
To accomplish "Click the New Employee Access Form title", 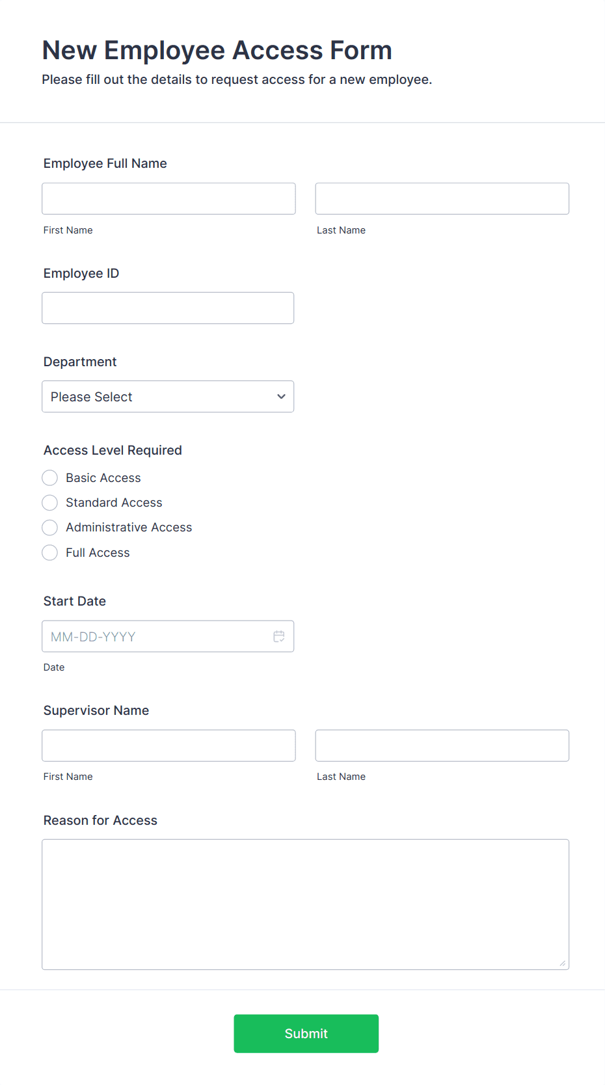I will (x=217, y=49).
